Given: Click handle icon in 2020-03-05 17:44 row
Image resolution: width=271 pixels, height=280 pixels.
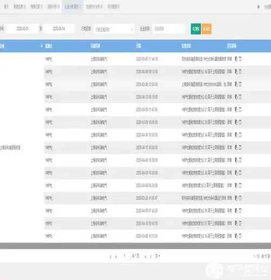Looking at the screenshot, I should point(236,59).
